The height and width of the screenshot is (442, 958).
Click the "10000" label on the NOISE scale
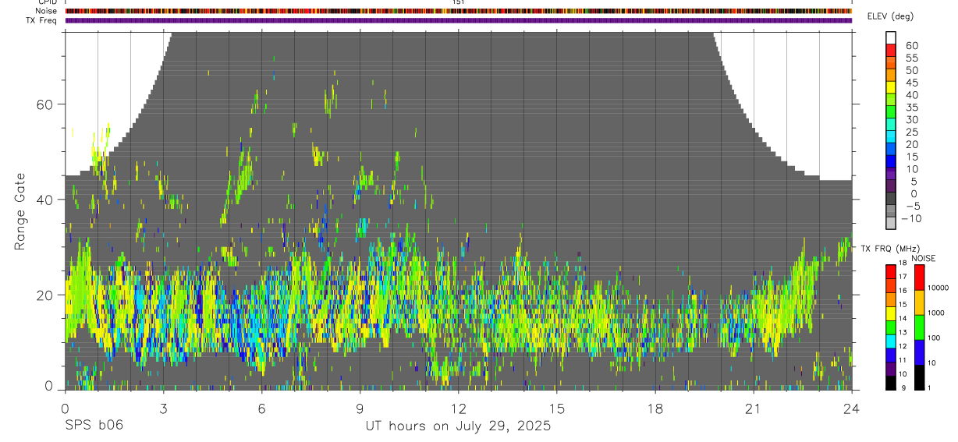[938, 288]
